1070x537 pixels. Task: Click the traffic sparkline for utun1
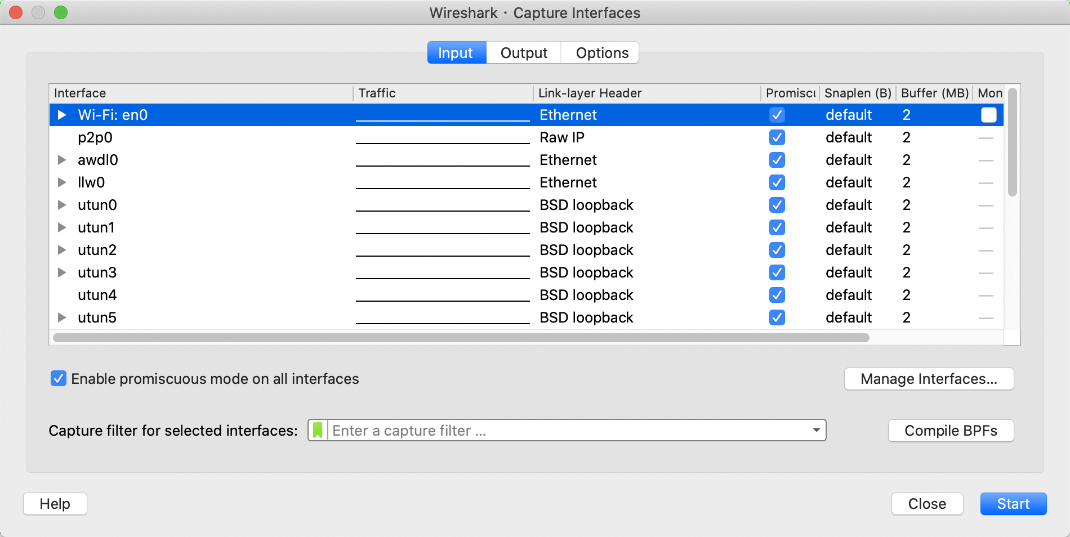pyautogui.click(x=443, y=227)
